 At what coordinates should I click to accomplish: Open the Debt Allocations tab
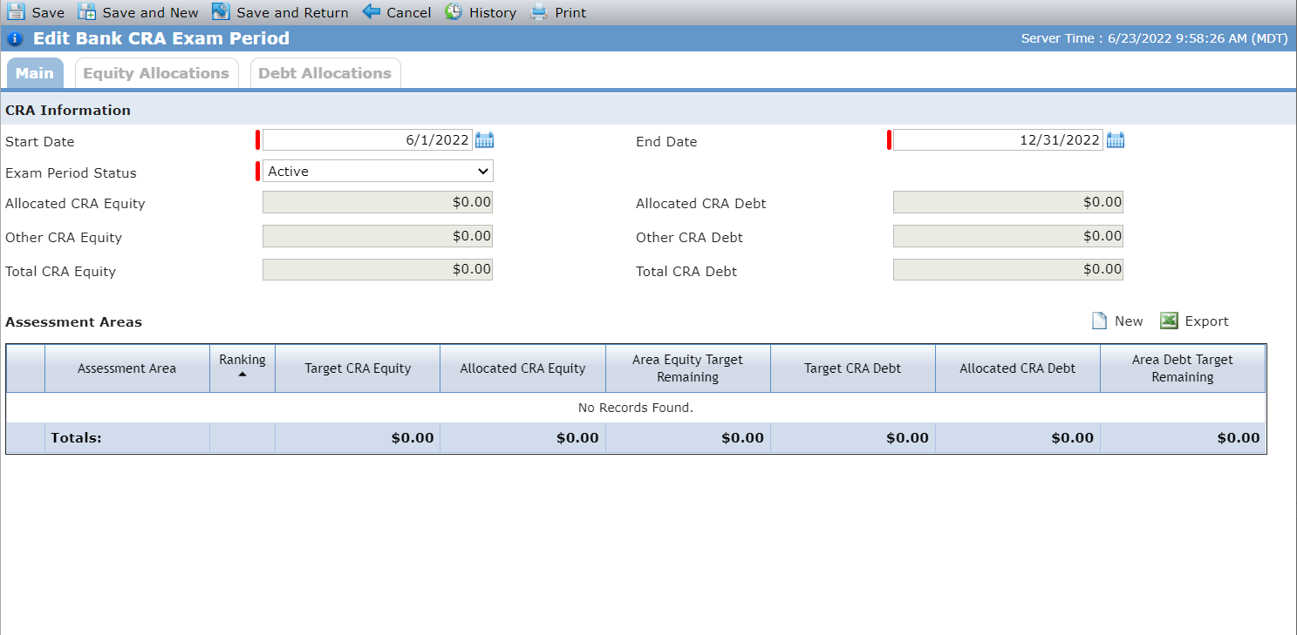point(325,73)
